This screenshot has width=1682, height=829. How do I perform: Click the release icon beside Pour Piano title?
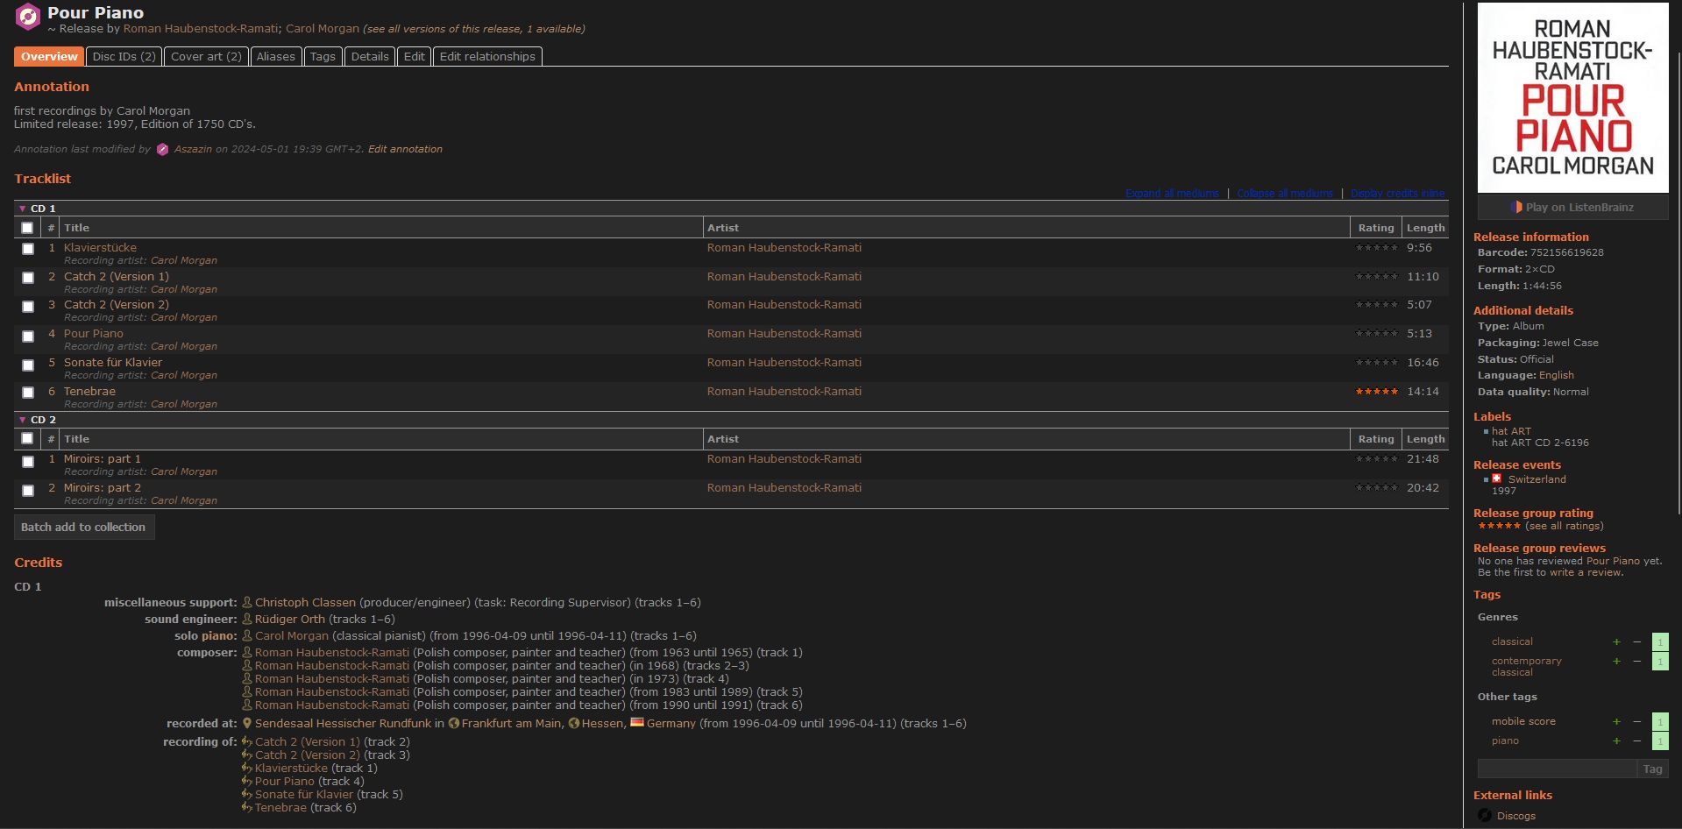coord(28,17)
